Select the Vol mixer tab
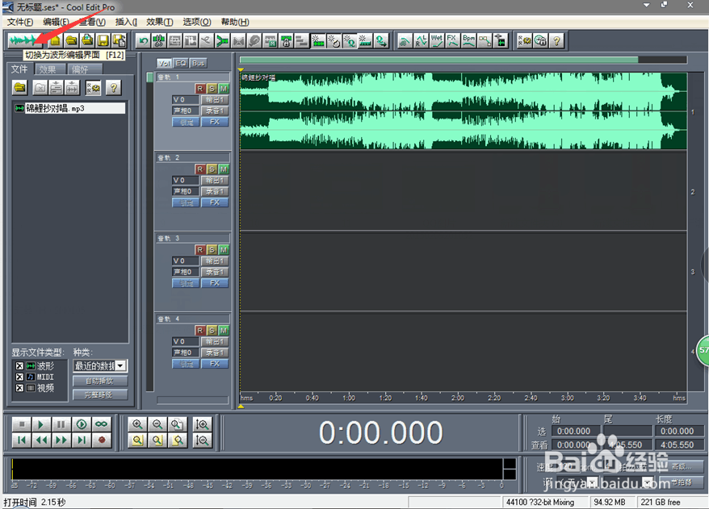 coord(164,63)
